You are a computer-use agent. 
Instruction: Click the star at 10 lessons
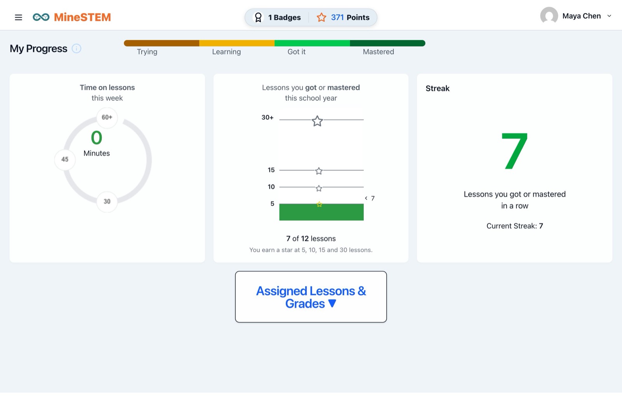coord(319,188)
